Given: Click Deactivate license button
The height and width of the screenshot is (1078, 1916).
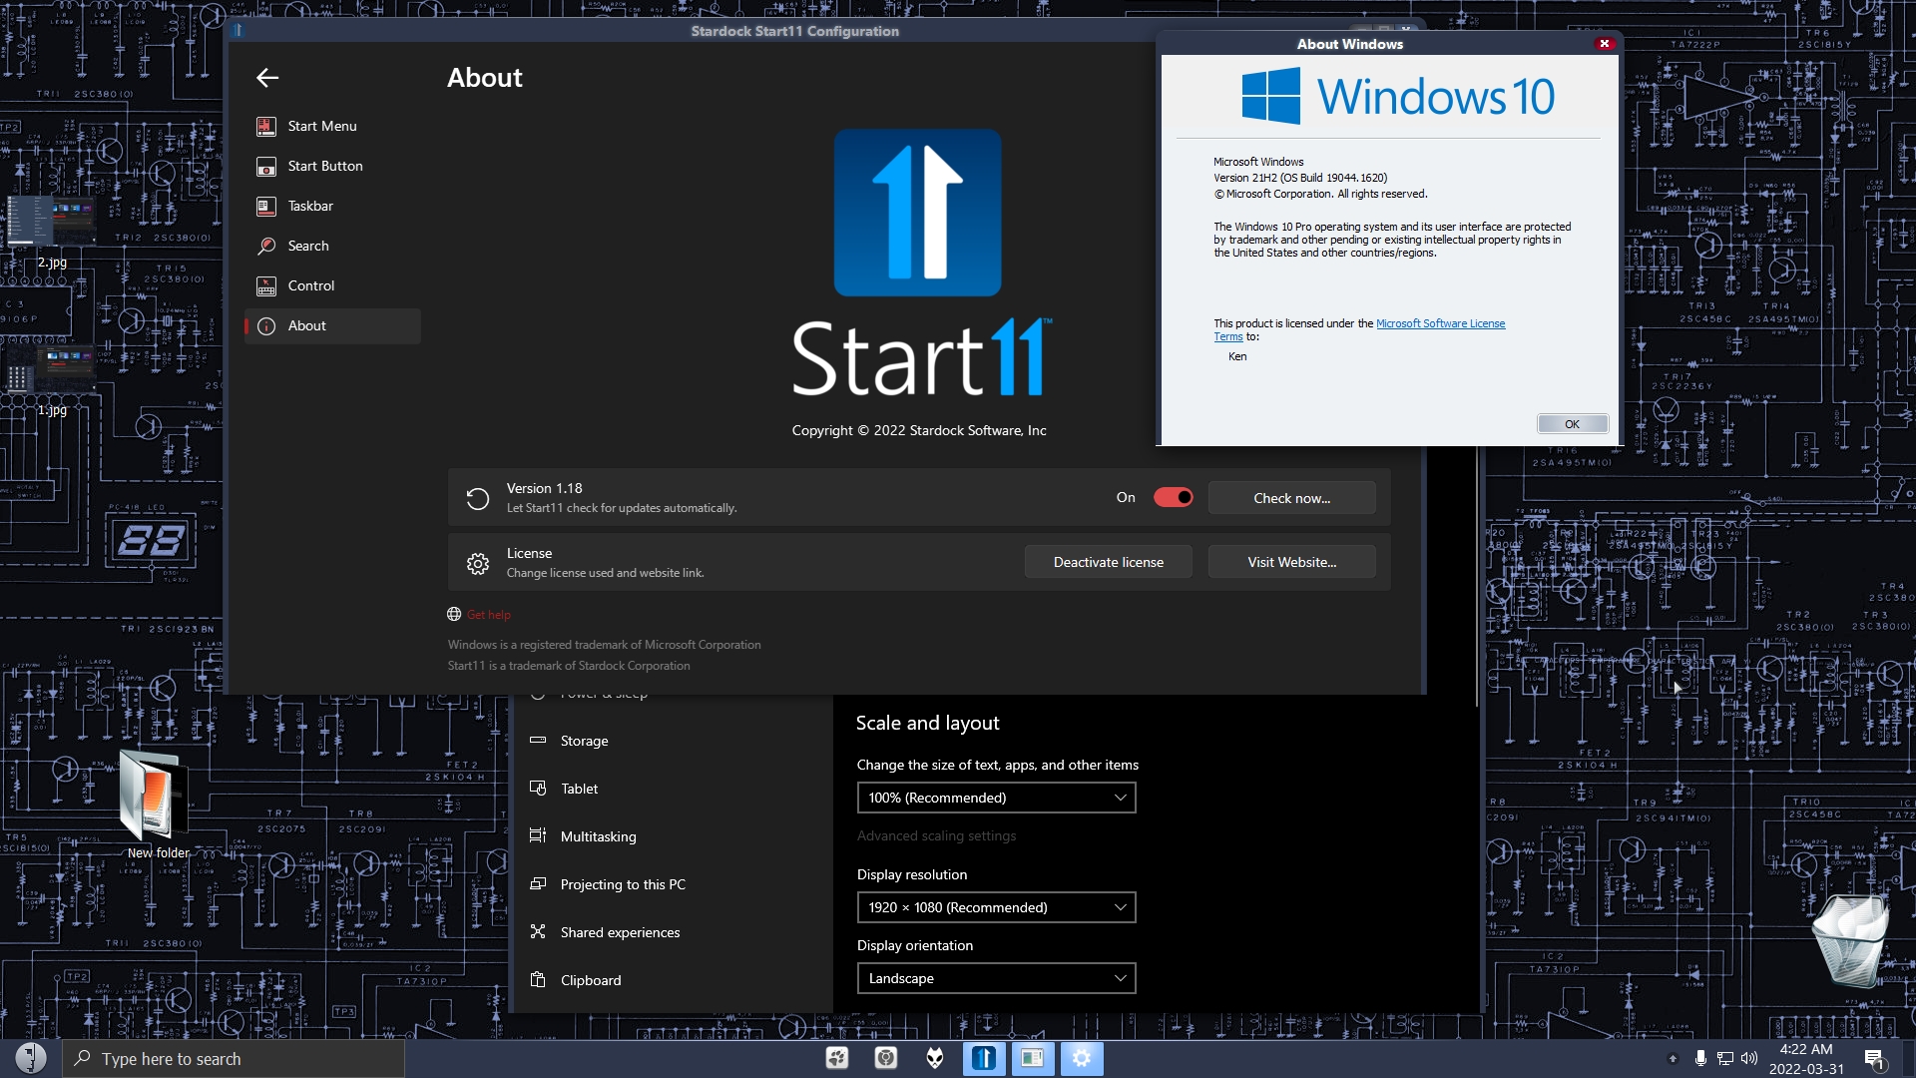Looking at the screenshot, I should (1108, 562).
